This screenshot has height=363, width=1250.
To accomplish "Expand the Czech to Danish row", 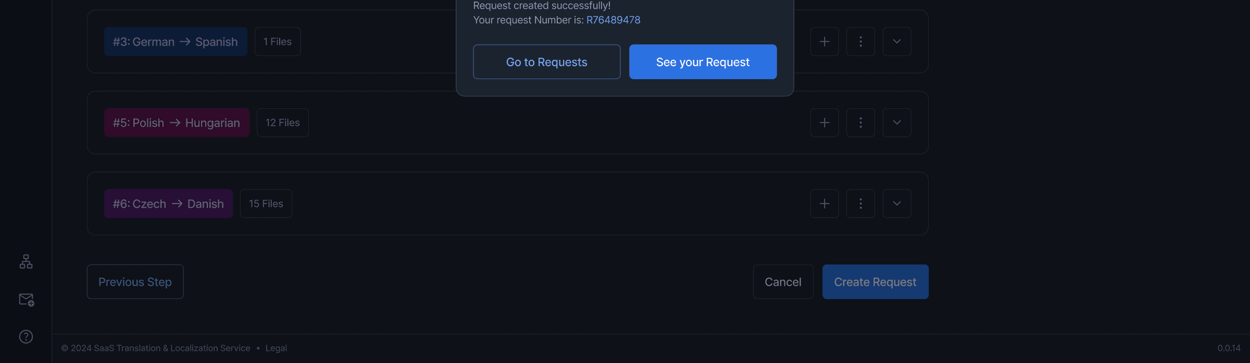I will (x=897, y=204).
